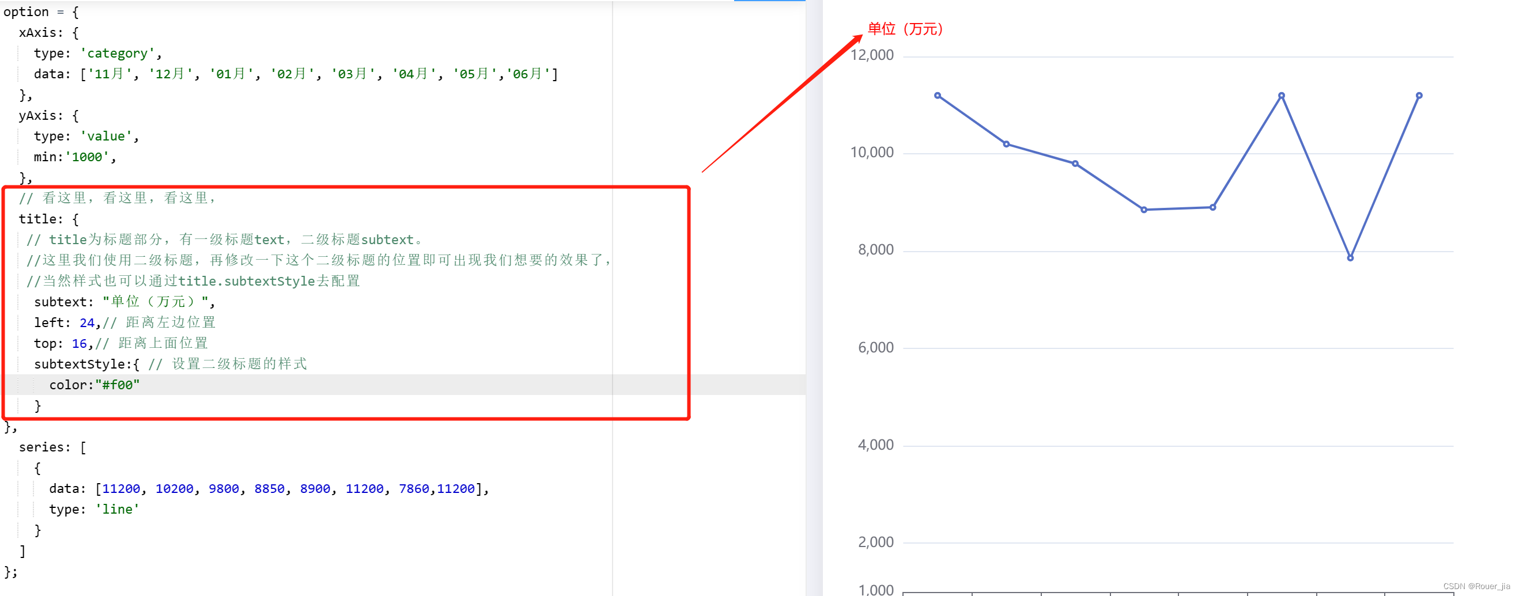Click the 4,000 y-axis label

(x=876, y=445)
